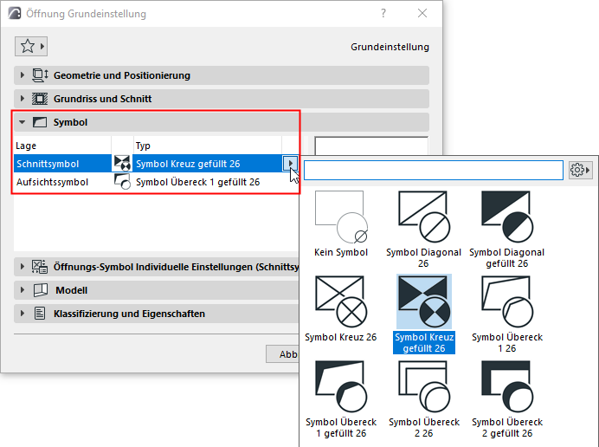Choose the Symbol Übereck 2 26 icon
Screen dimensions: 599x447
click(424, 387)
